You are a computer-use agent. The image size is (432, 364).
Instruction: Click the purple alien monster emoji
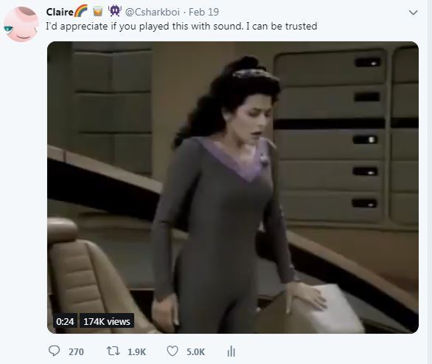(x=114, y=11)
